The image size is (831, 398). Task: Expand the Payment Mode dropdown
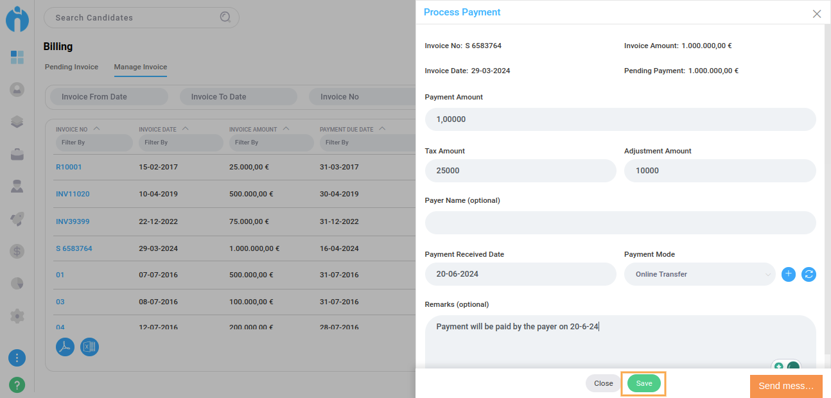(699, 274)
